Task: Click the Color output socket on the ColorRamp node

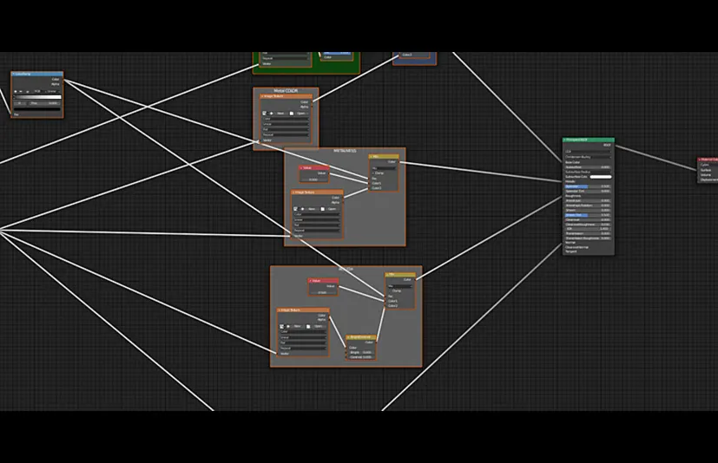Action: coord(63,79)
